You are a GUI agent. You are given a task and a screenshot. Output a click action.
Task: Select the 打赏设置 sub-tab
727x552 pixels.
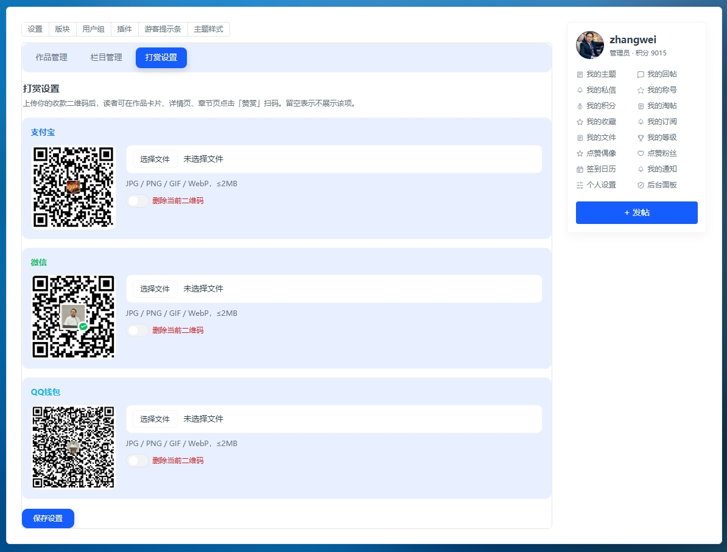click(x=161, y=57)
